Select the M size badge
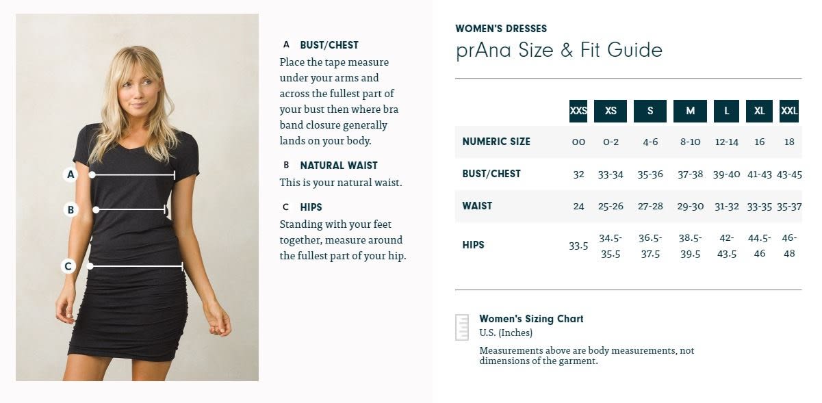Image resolution: width=822 pixels, height=403 pixels. coord(690,111)
